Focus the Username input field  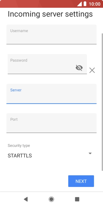coord(51,34)
